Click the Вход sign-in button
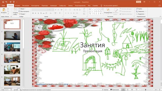The height and width of the screenshot is (91, 162). click(x=138, y=2)
